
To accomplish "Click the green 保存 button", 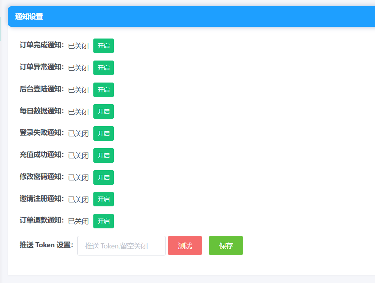I will coord(226,246).
